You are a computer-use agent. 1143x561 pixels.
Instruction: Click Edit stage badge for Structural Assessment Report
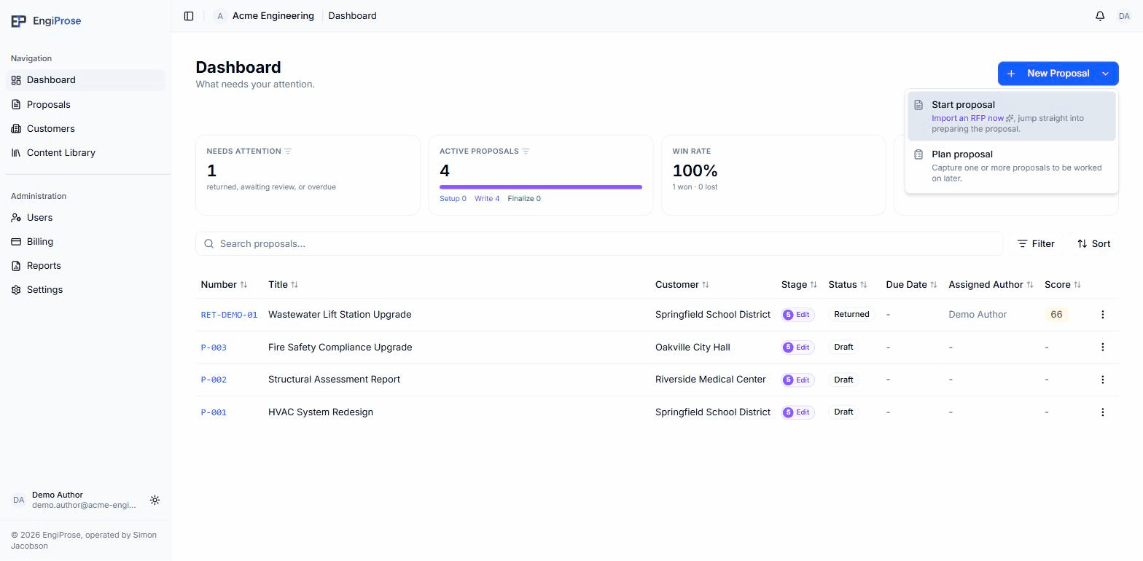pos(797,380)
